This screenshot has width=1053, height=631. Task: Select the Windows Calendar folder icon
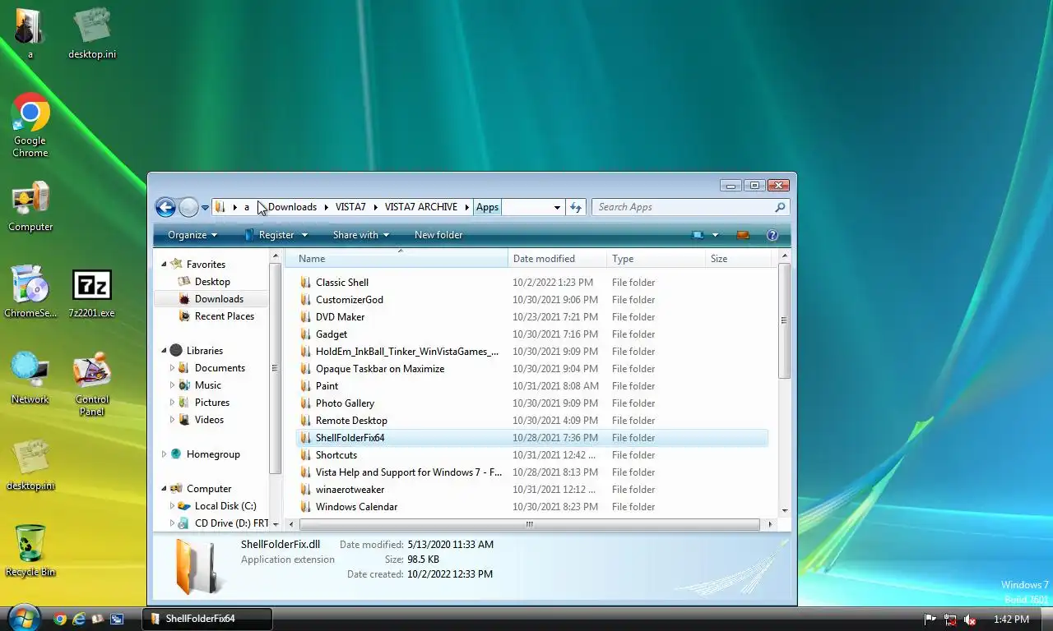[305, 507]
